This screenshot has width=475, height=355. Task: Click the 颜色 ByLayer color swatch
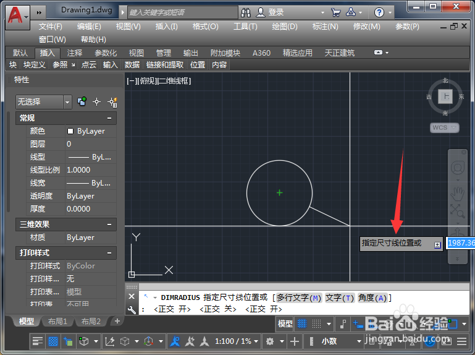(x=70, y=131)
